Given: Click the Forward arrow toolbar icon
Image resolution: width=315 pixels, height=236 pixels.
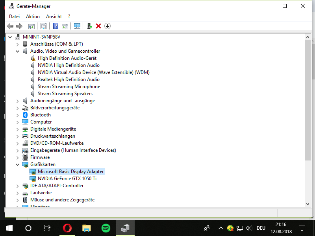Looking at the screenshot, I should pyautogui.click(x=19, y=26).
